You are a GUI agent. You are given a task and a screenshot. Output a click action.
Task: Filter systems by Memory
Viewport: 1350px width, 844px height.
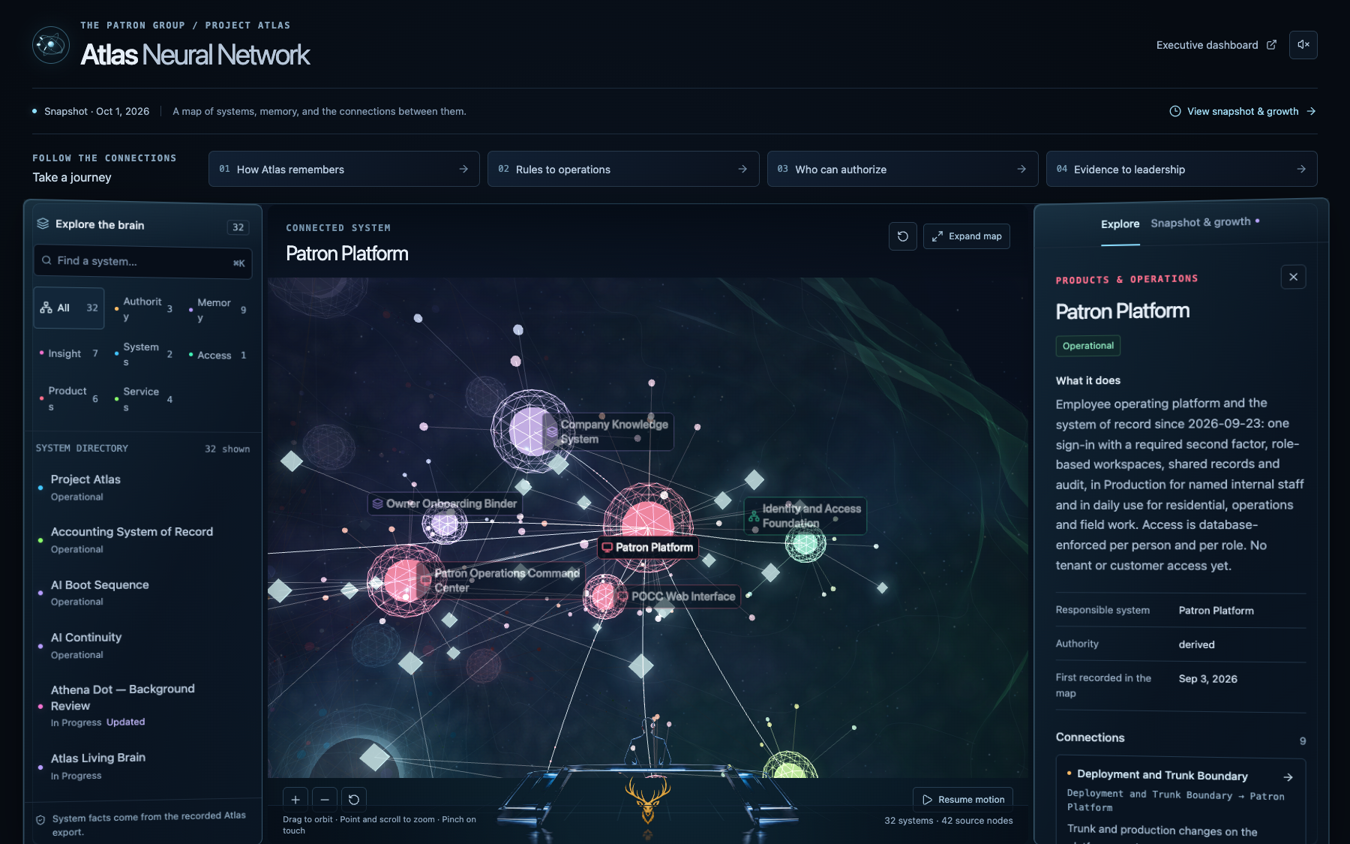(217, 309)
